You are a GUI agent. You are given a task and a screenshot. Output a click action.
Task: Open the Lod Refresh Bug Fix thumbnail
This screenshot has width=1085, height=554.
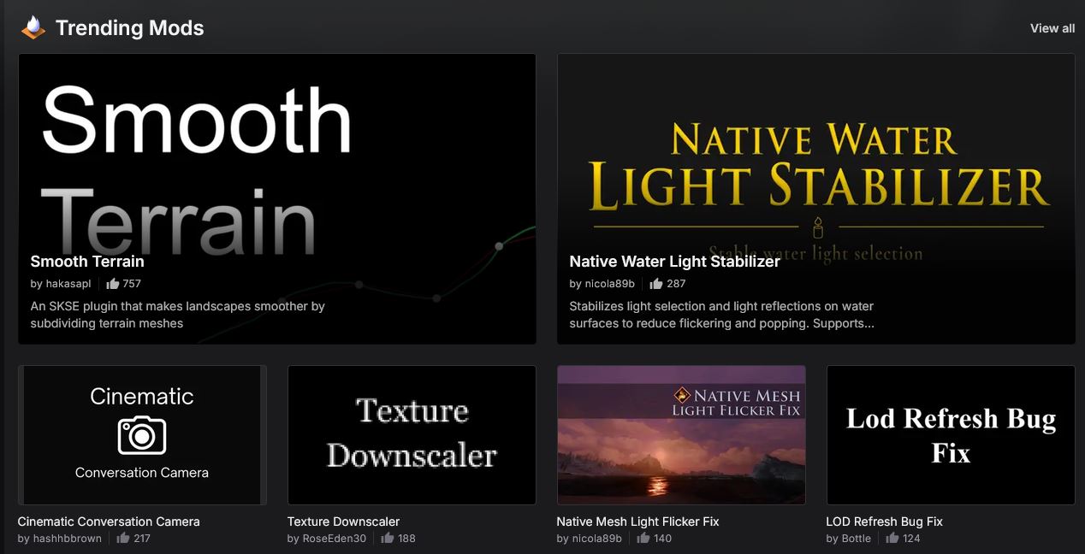pyautogui.click(x=951, y=435)
